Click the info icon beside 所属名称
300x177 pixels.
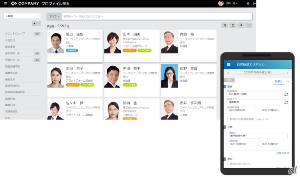pyautogui.click(x=18, y=60)
